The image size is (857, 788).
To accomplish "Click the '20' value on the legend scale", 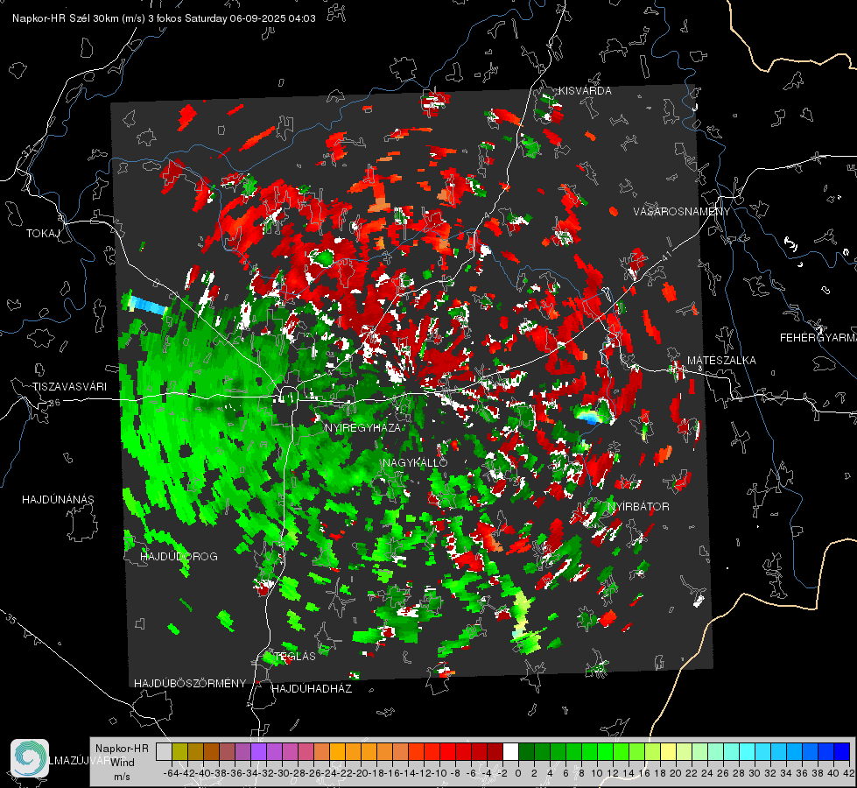I will [x=676, y=773].
